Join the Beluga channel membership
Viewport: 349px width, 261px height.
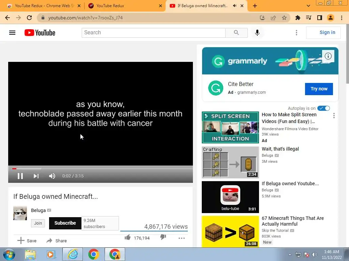[38, 223]
